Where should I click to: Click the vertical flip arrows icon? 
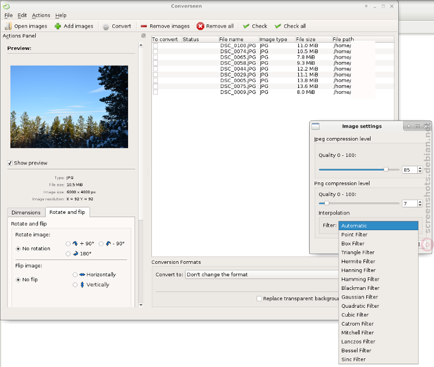click(82, 284)
